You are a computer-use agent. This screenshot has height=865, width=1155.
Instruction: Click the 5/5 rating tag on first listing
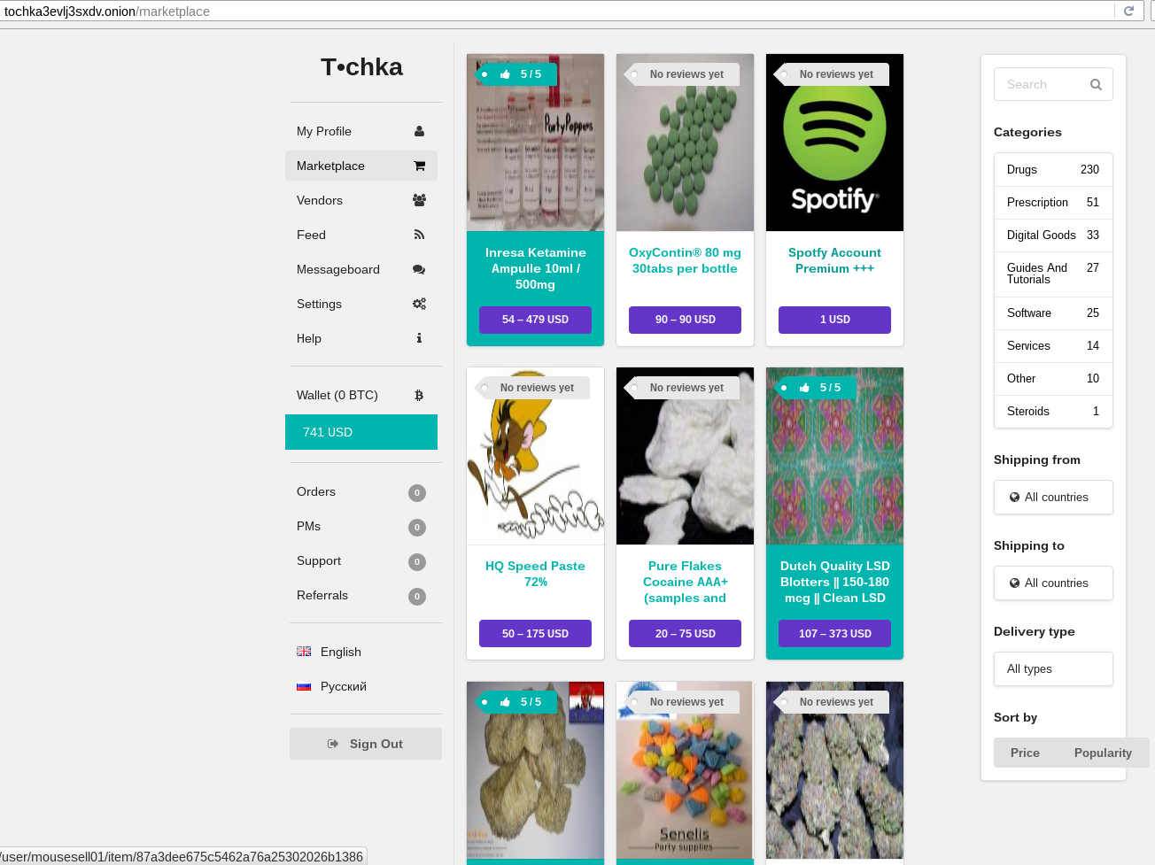pos(517,74)
